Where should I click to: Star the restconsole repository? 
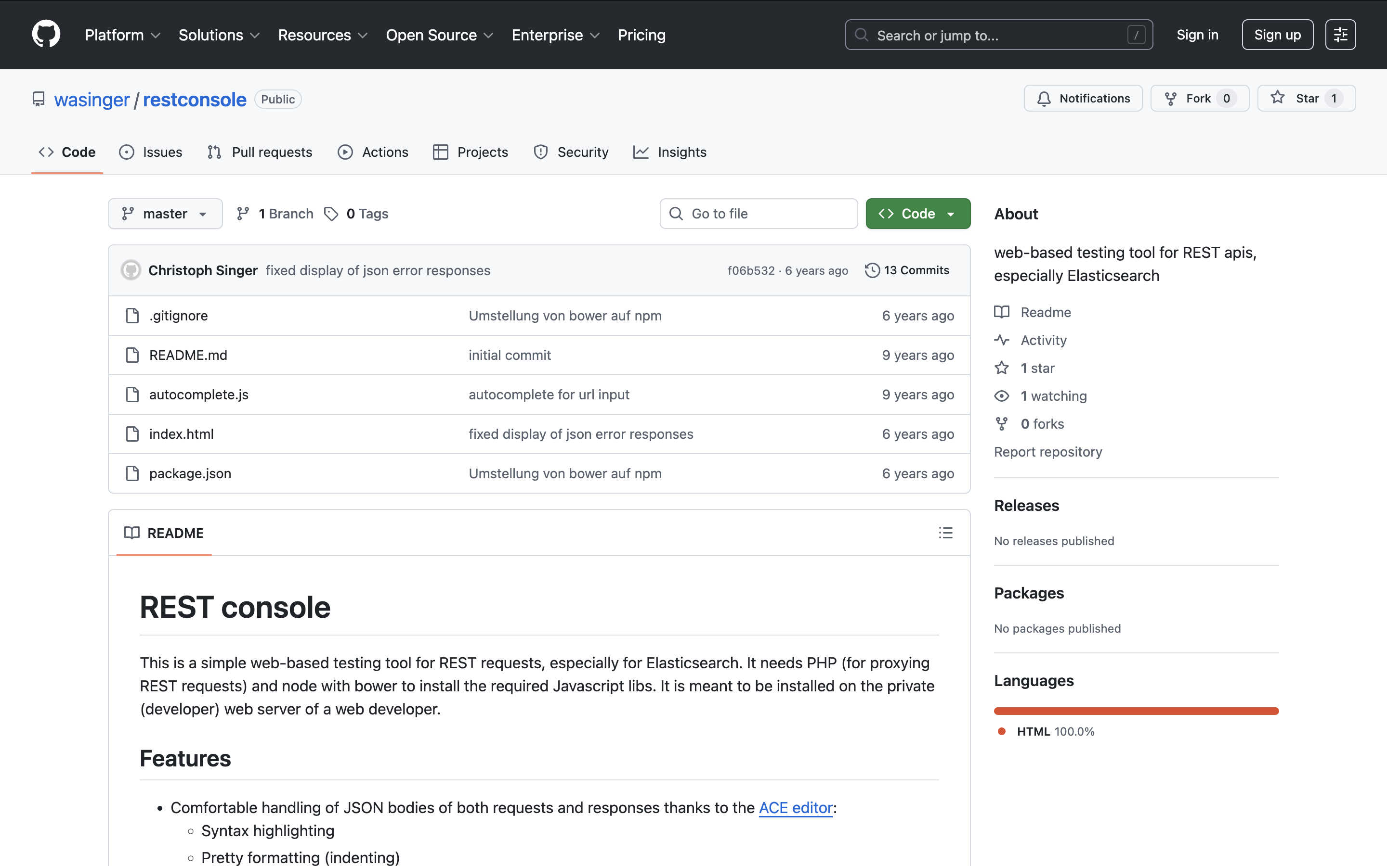(1306, 99)
